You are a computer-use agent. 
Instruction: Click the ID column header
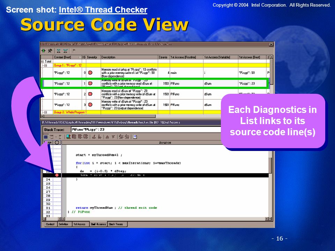click(84, 57)
